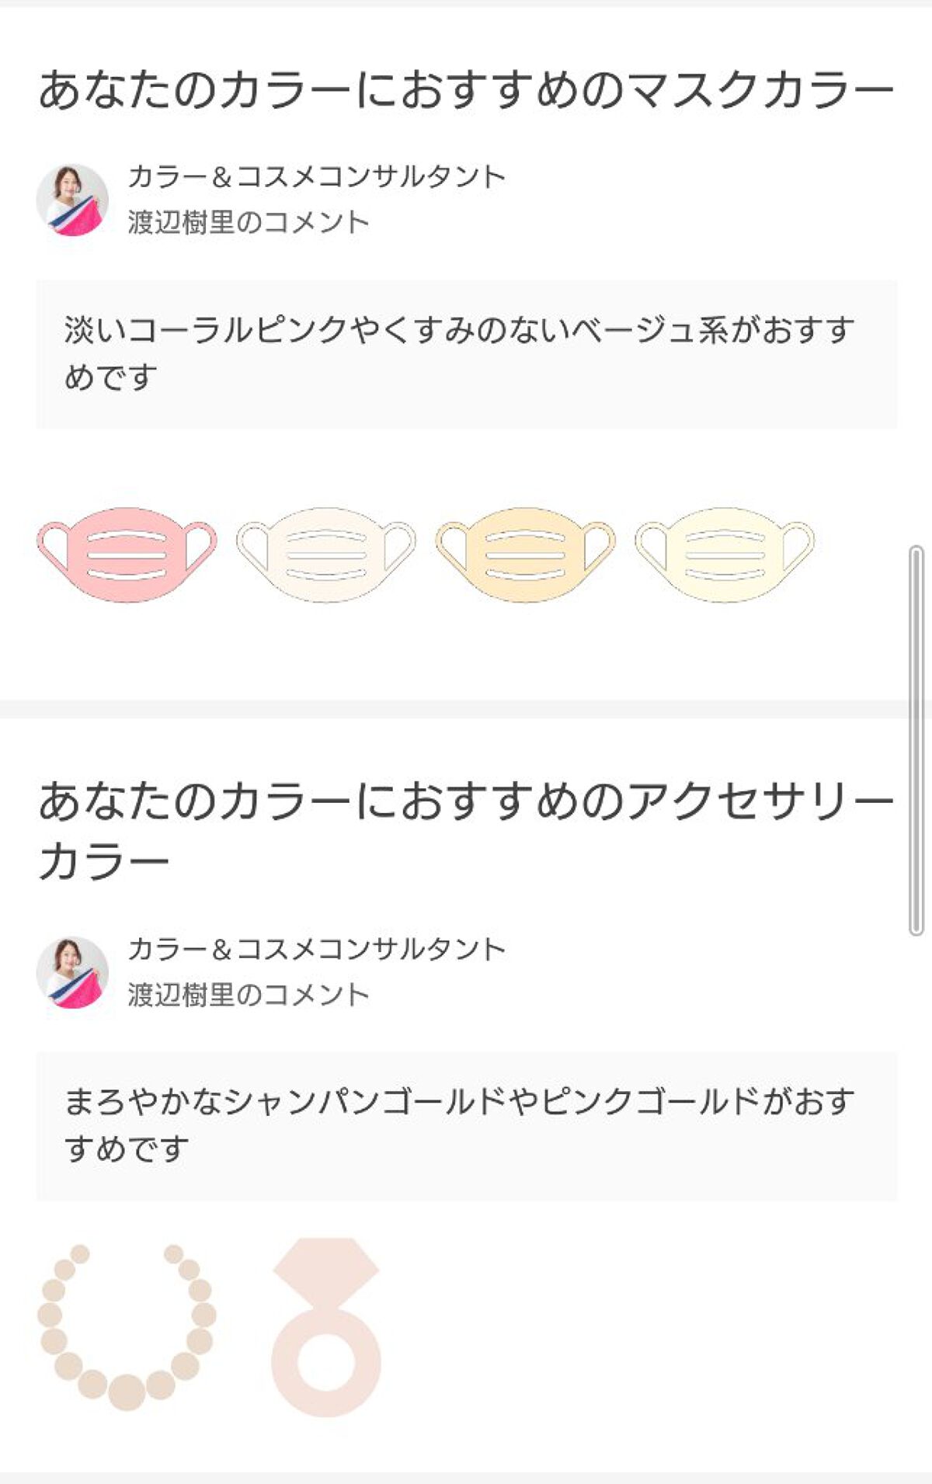Select the coral pink mask icon
Image resolution: width=932 pixels, height=1484 pixels.
click(x=127, y=554)
